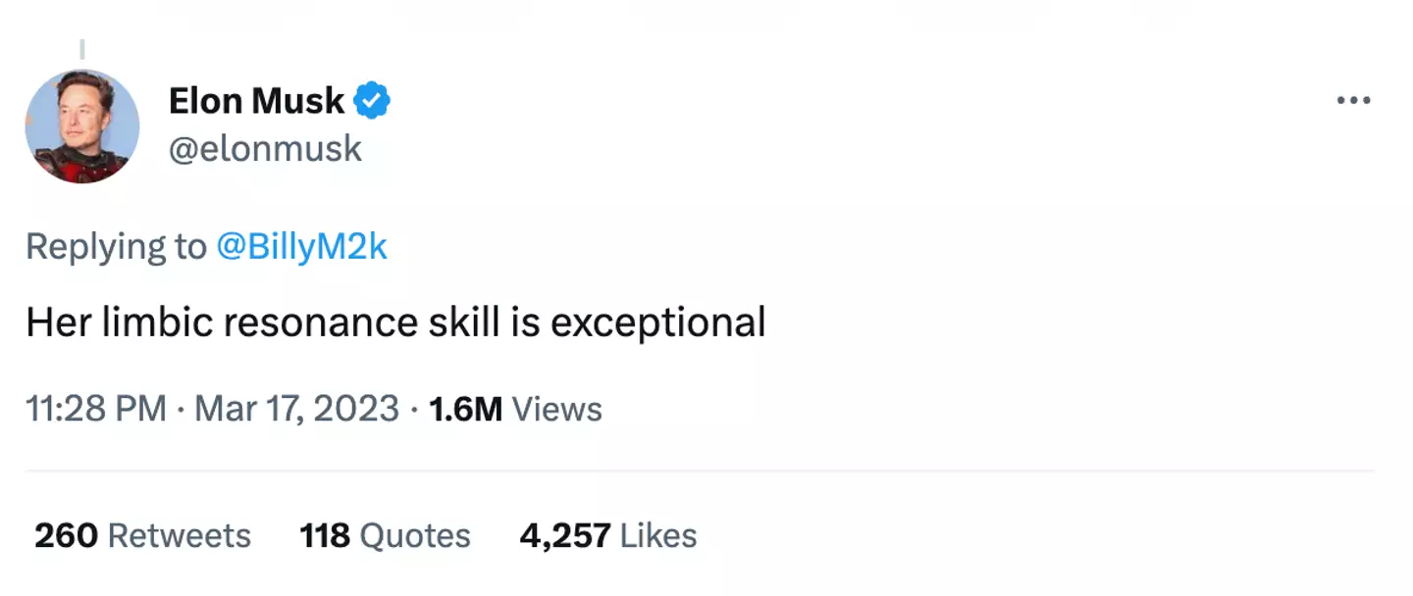Click the tweet text about limbic resonance
Screen dimensions: 1413x596
point(395,323)
